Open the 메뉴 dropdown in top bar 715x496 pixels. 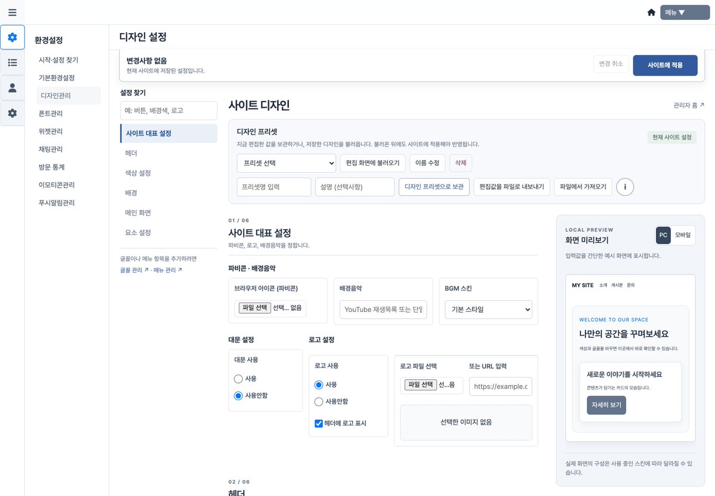[685, 13]
